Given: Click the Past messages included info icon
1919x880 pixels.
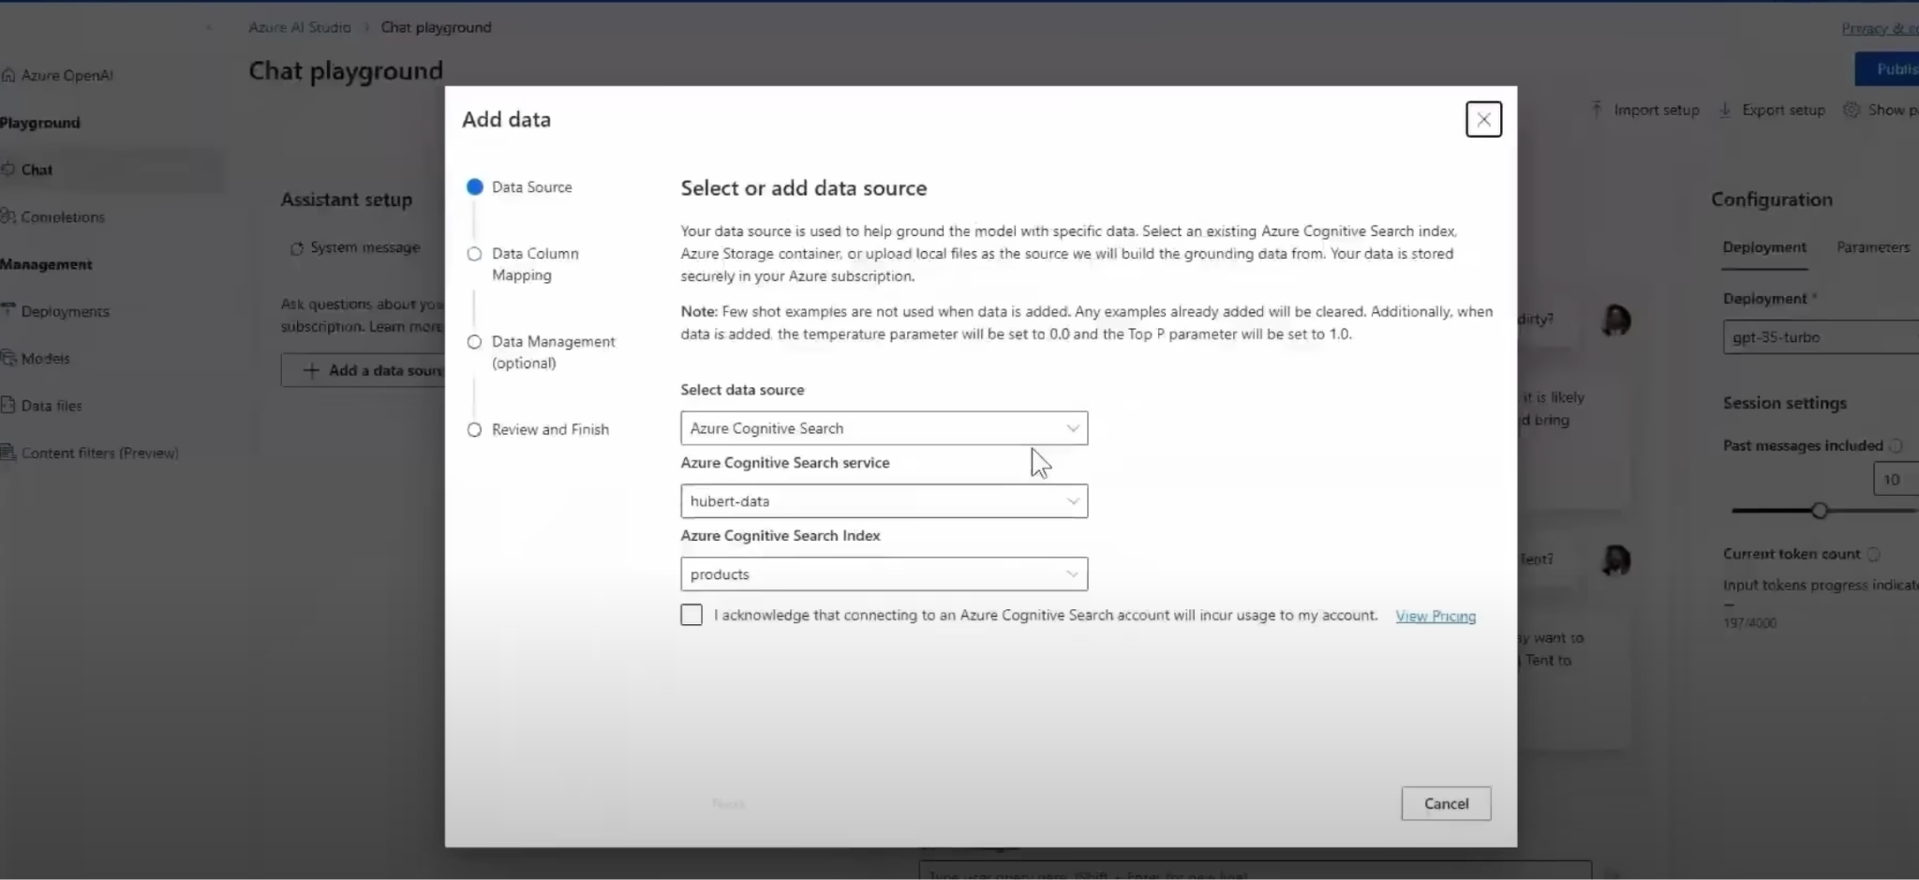Looking at the screenshot, I should 1896,446.
